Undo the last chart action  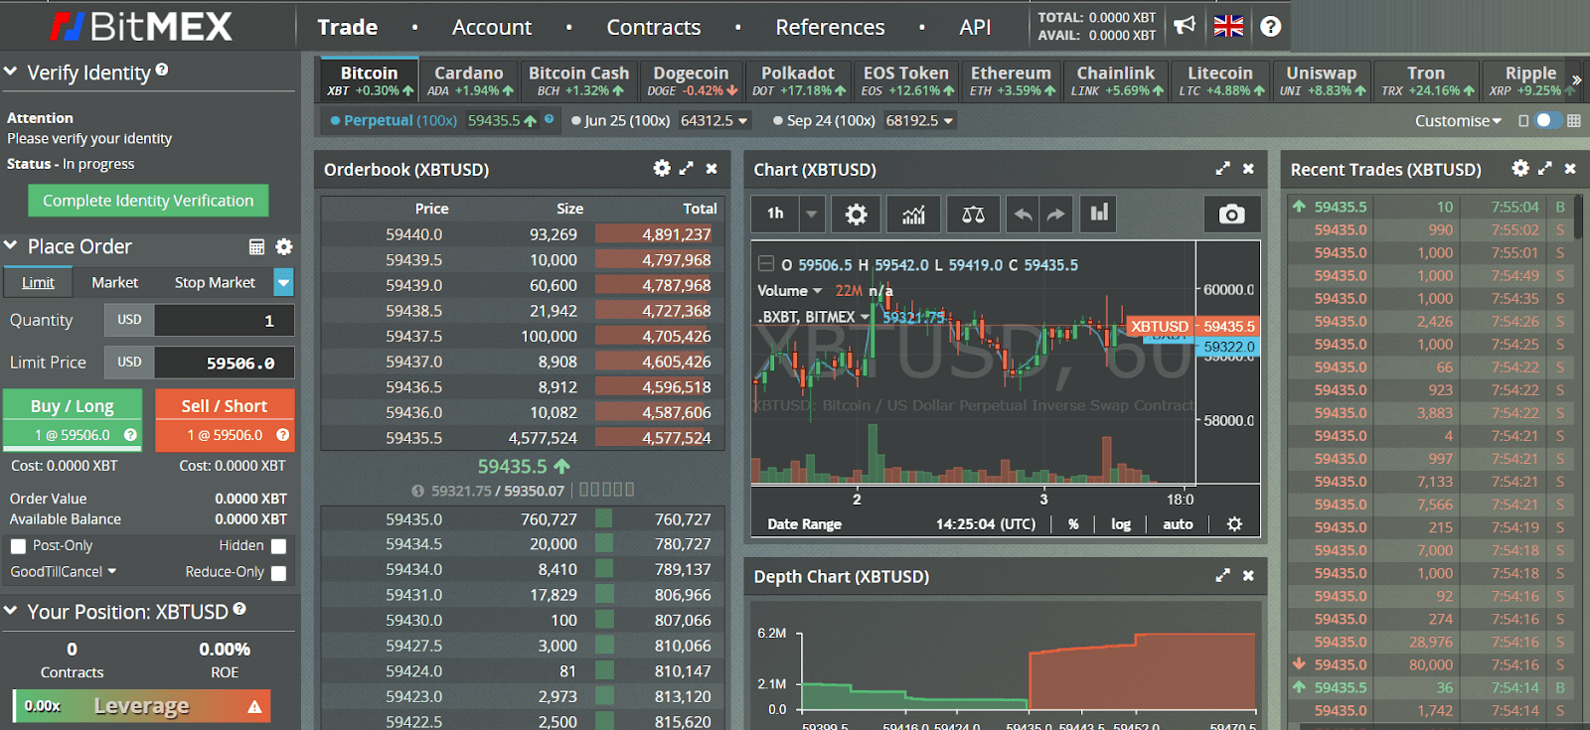click(x=1023, y=214)
